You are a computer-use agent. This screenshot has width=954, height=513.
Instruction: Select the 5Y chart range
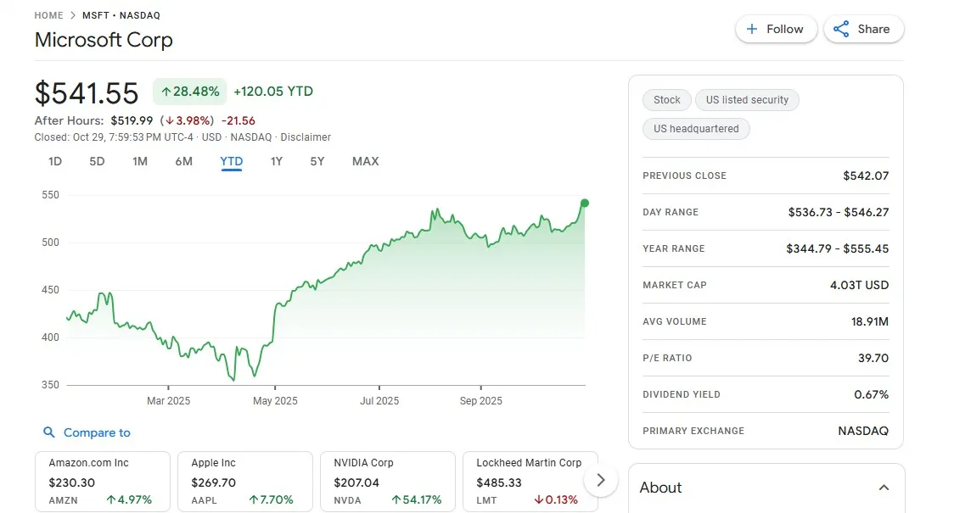317,161
